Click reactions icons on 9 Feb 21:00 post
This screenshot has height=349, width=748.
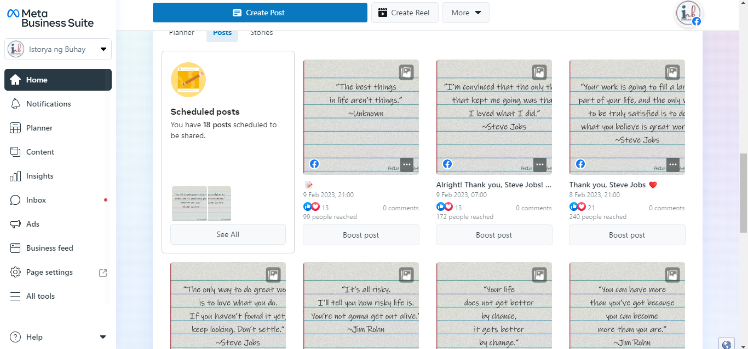311,207
